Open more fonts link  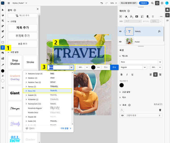point(66,128)
